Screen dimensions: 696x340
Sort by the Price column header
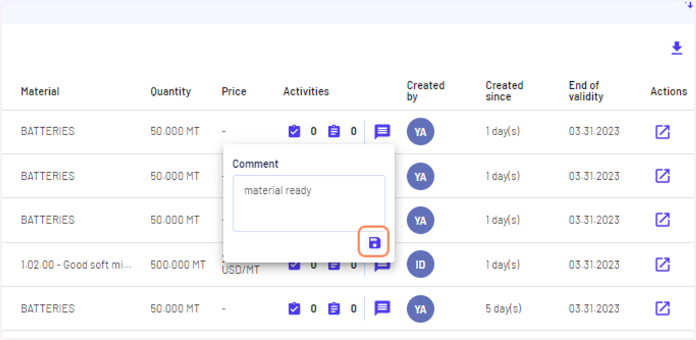(234, 92)
